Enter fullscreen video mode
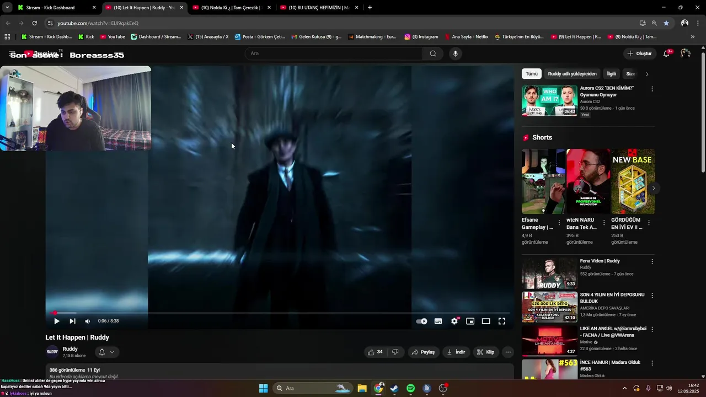This screenshot has width=706, height=397. pyautogui.click(x=502, y=321)
